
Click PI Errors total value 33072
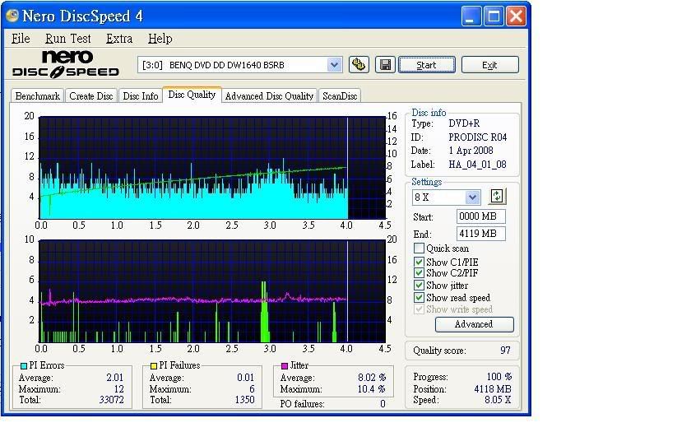coord(112,400)
